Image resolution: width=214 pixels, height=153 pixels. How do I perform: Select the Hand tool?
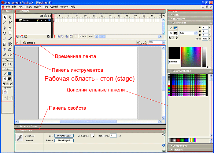pyautogui.click(x=5, y=64)
